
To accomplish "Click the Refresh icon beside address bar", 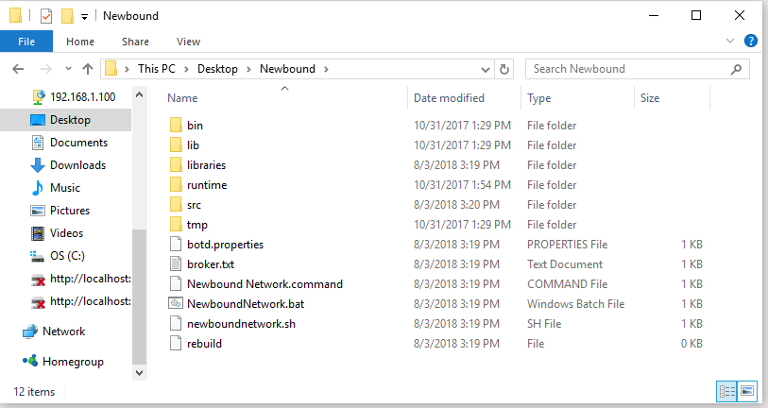I will [504, 69].
